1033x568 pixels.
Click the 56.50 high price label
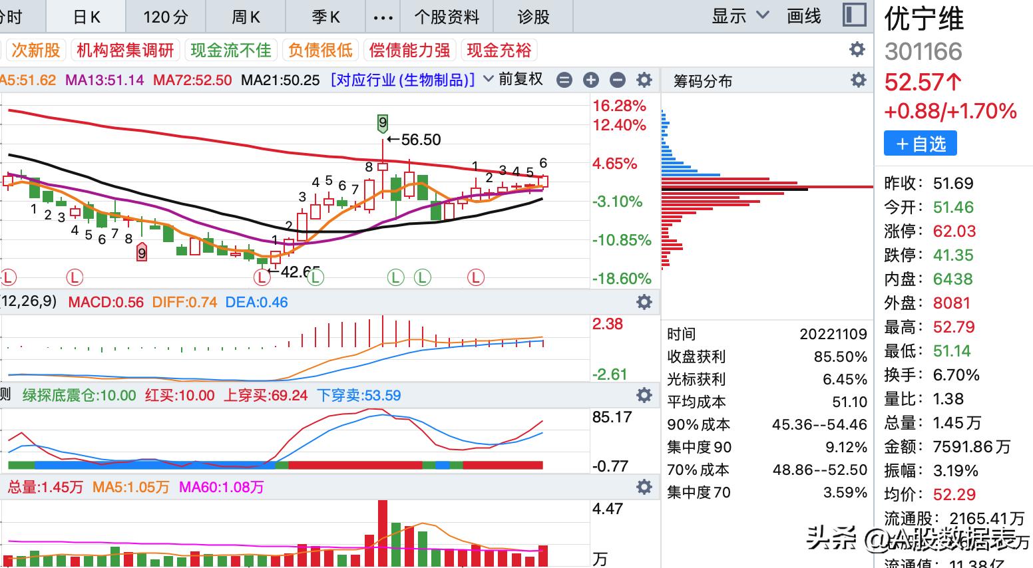414,140
